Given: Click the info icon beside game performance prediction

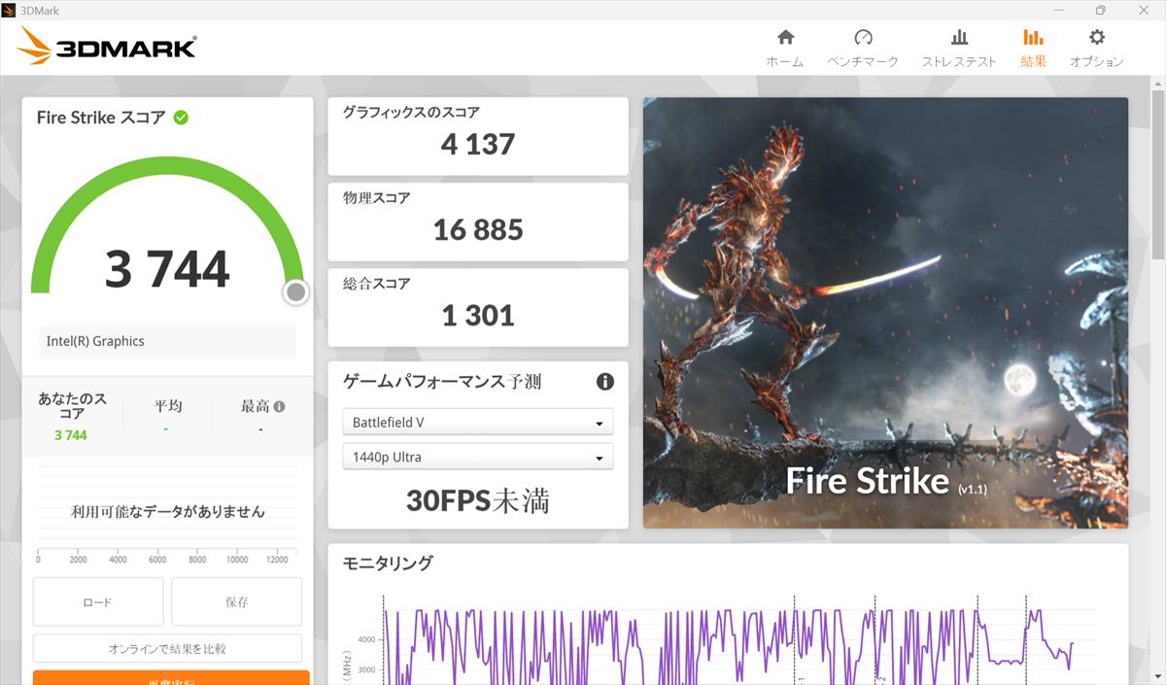Looking at the screenshot, I should click(604, 382).
